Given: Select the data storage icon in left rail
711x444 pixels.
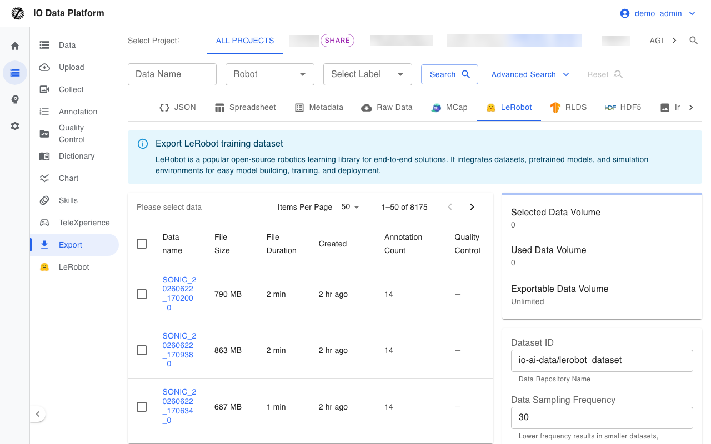Looking at the screenshot, I should click(15, 73).
